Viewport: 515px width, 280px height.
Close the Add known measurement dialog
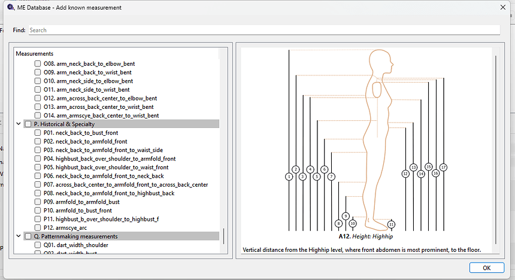[x=502, y=8]
